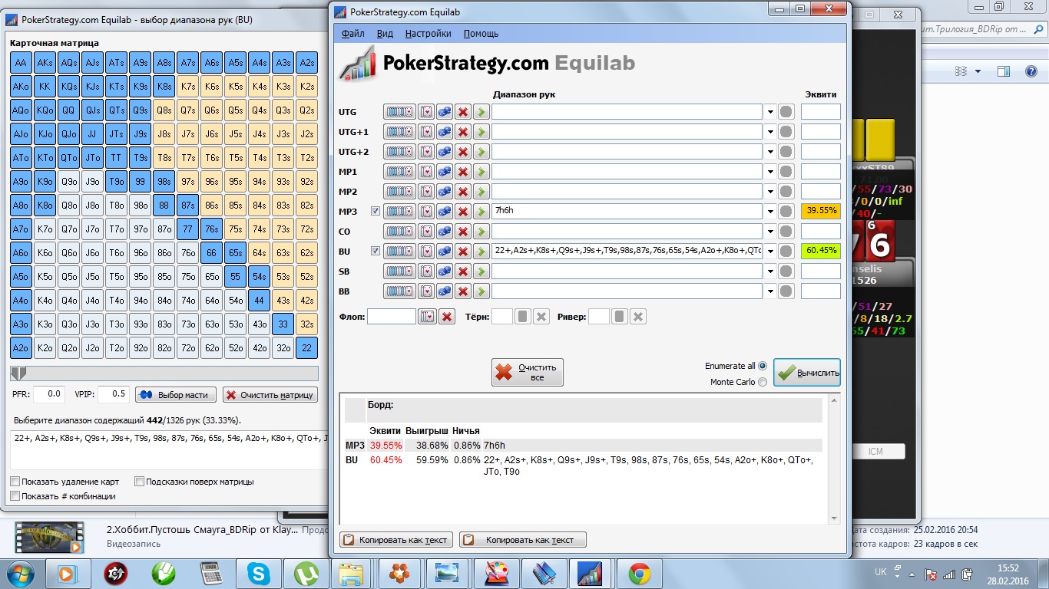Click random dice icon in CO row
Viewport: 1049px width, 589px height.
[x=445, y=232]
